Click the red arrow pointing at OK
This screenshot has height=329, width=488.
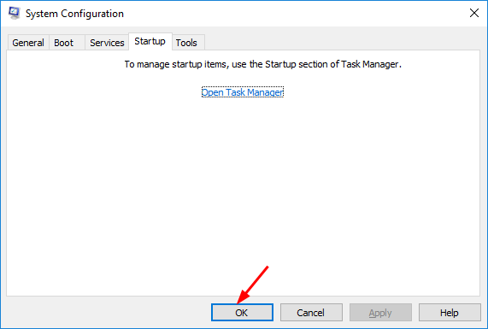coord(253,285)
